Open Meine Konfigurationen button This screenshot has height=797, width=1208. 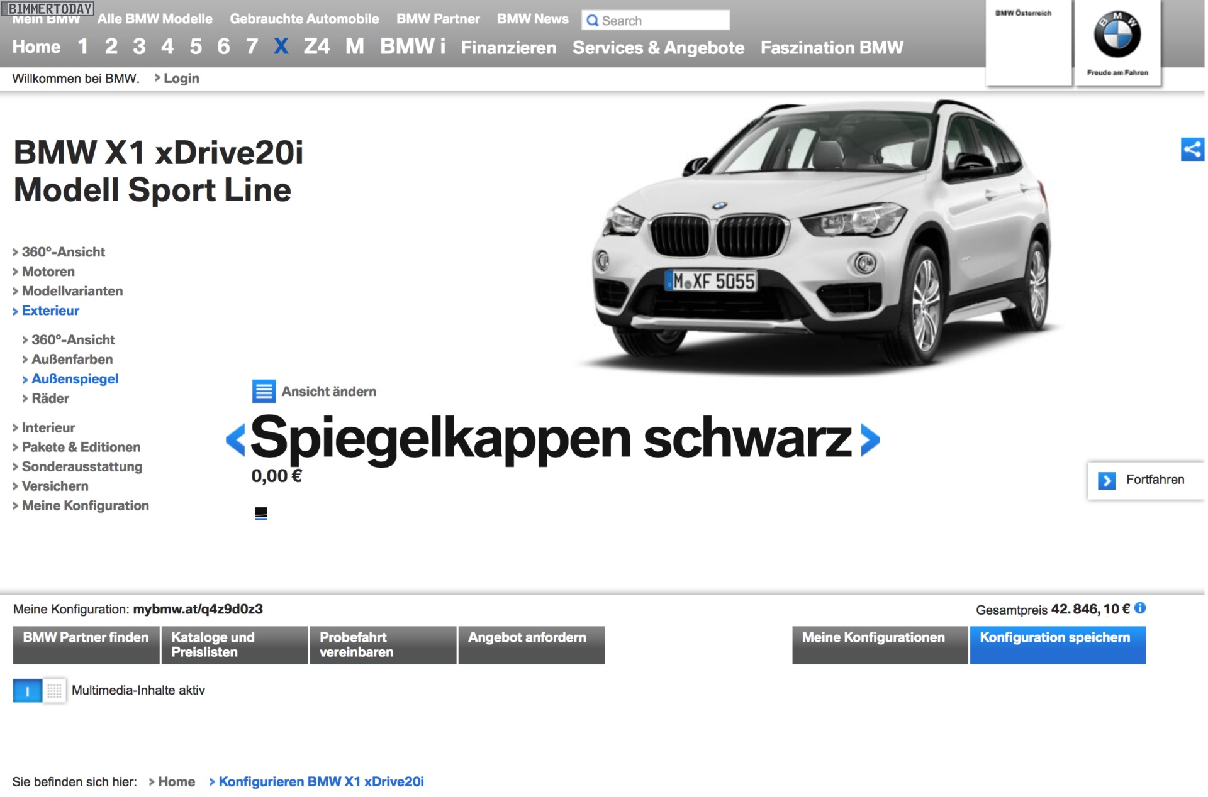[x=880, y=645]
